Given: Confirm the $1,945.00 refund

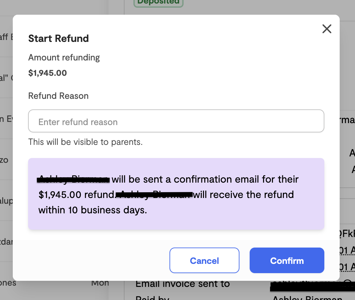Looking at the screenshot, I should 286,260.
